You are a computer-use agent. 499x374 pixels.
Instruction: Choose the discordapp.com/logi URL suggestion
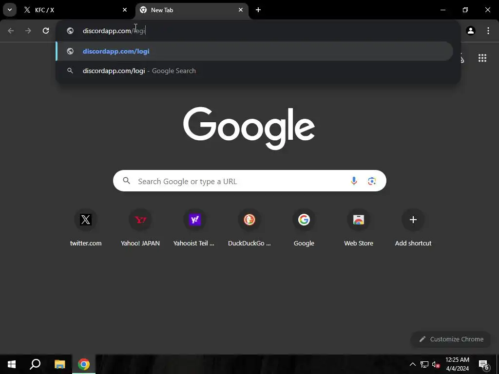(254, 51)
